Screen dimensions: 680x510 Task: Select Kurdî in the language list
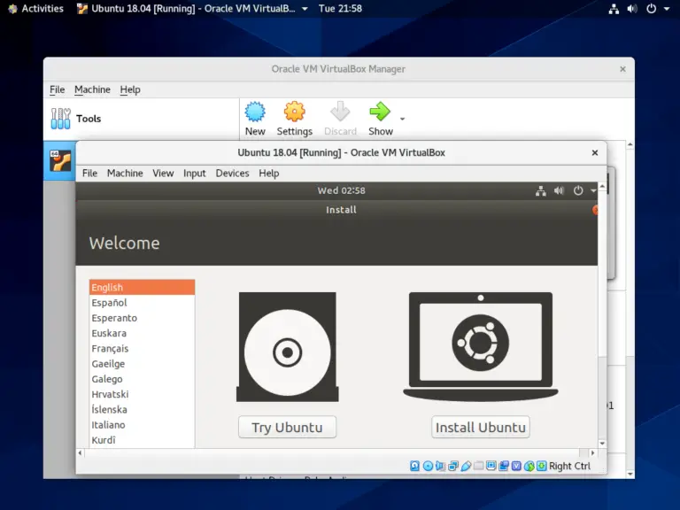coord(142,440)
